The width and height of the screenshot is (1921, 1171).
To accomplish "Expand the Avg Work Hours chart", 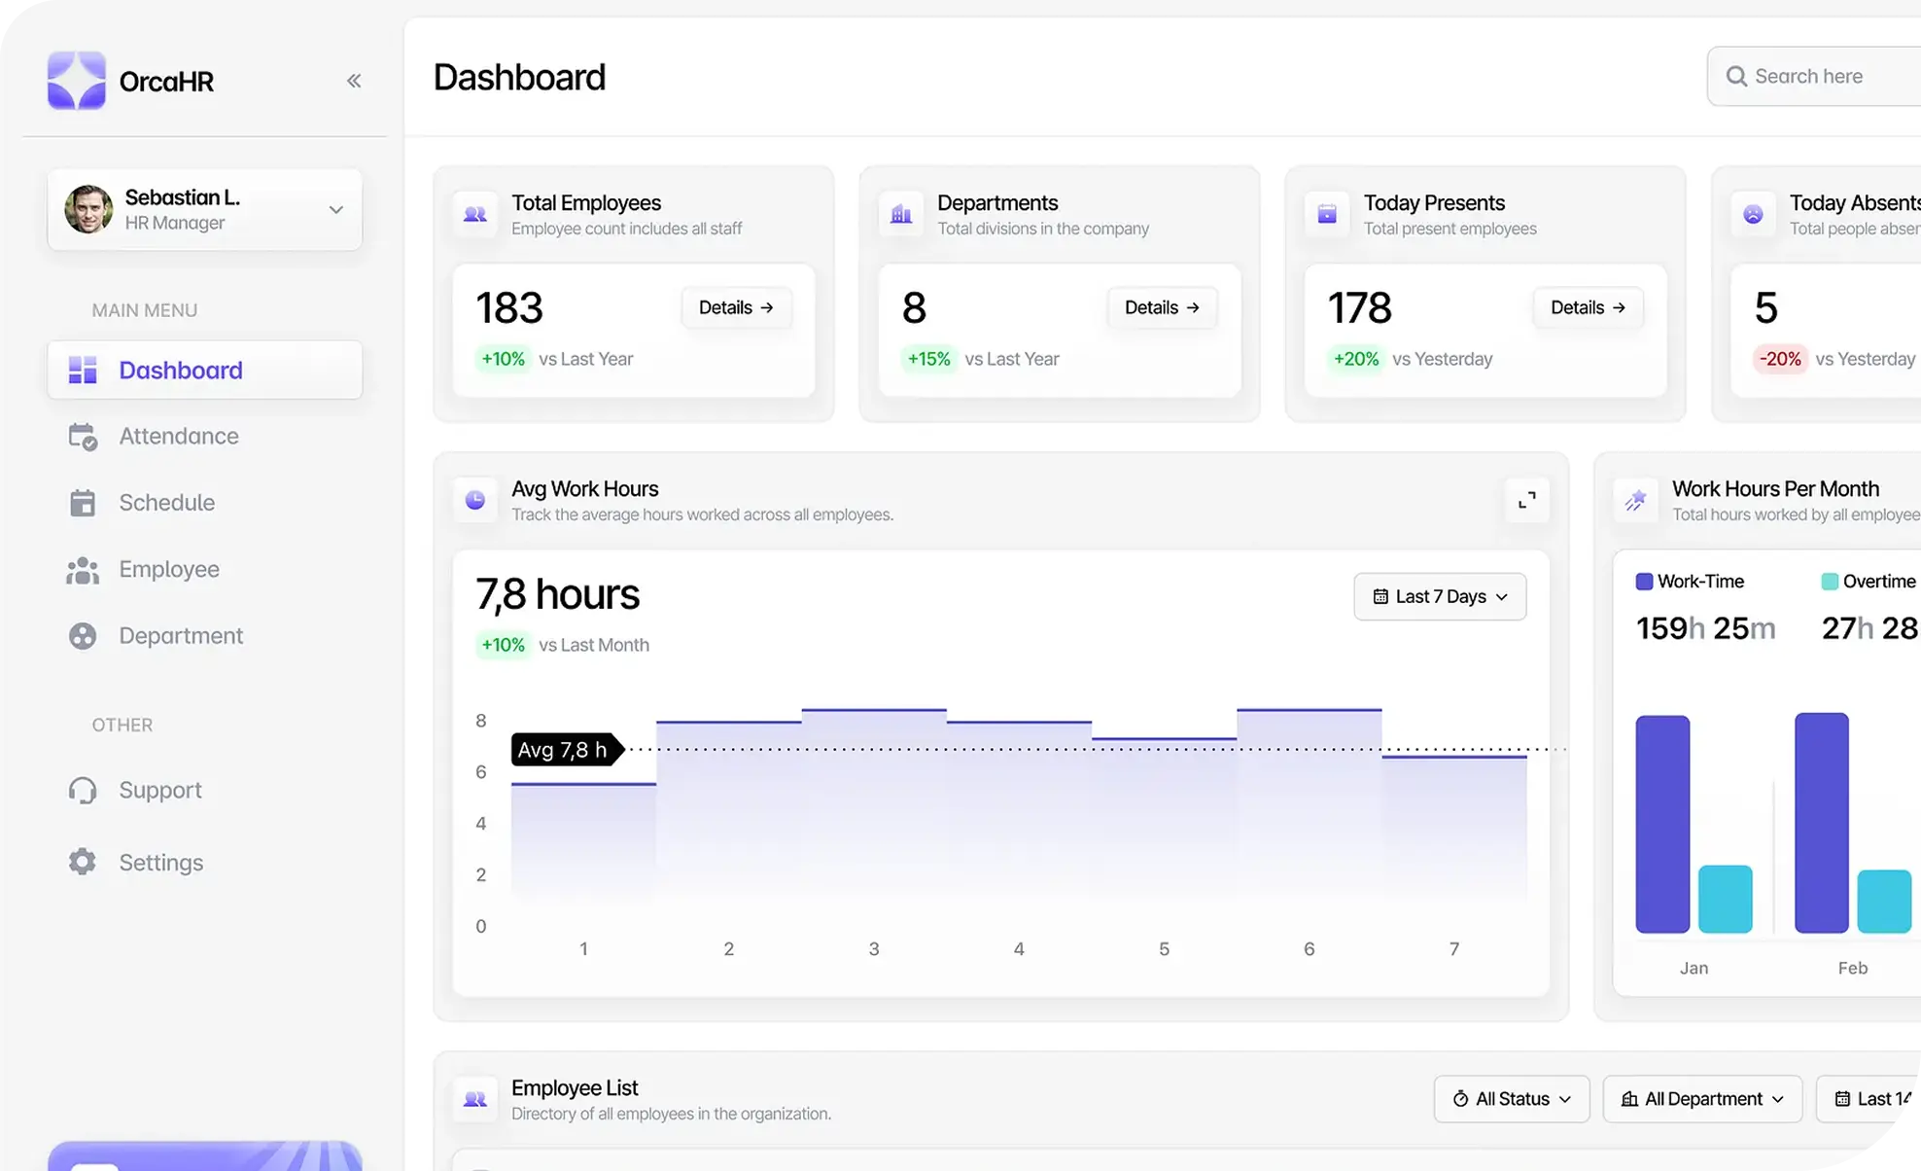I will (x=1526, y=500).
